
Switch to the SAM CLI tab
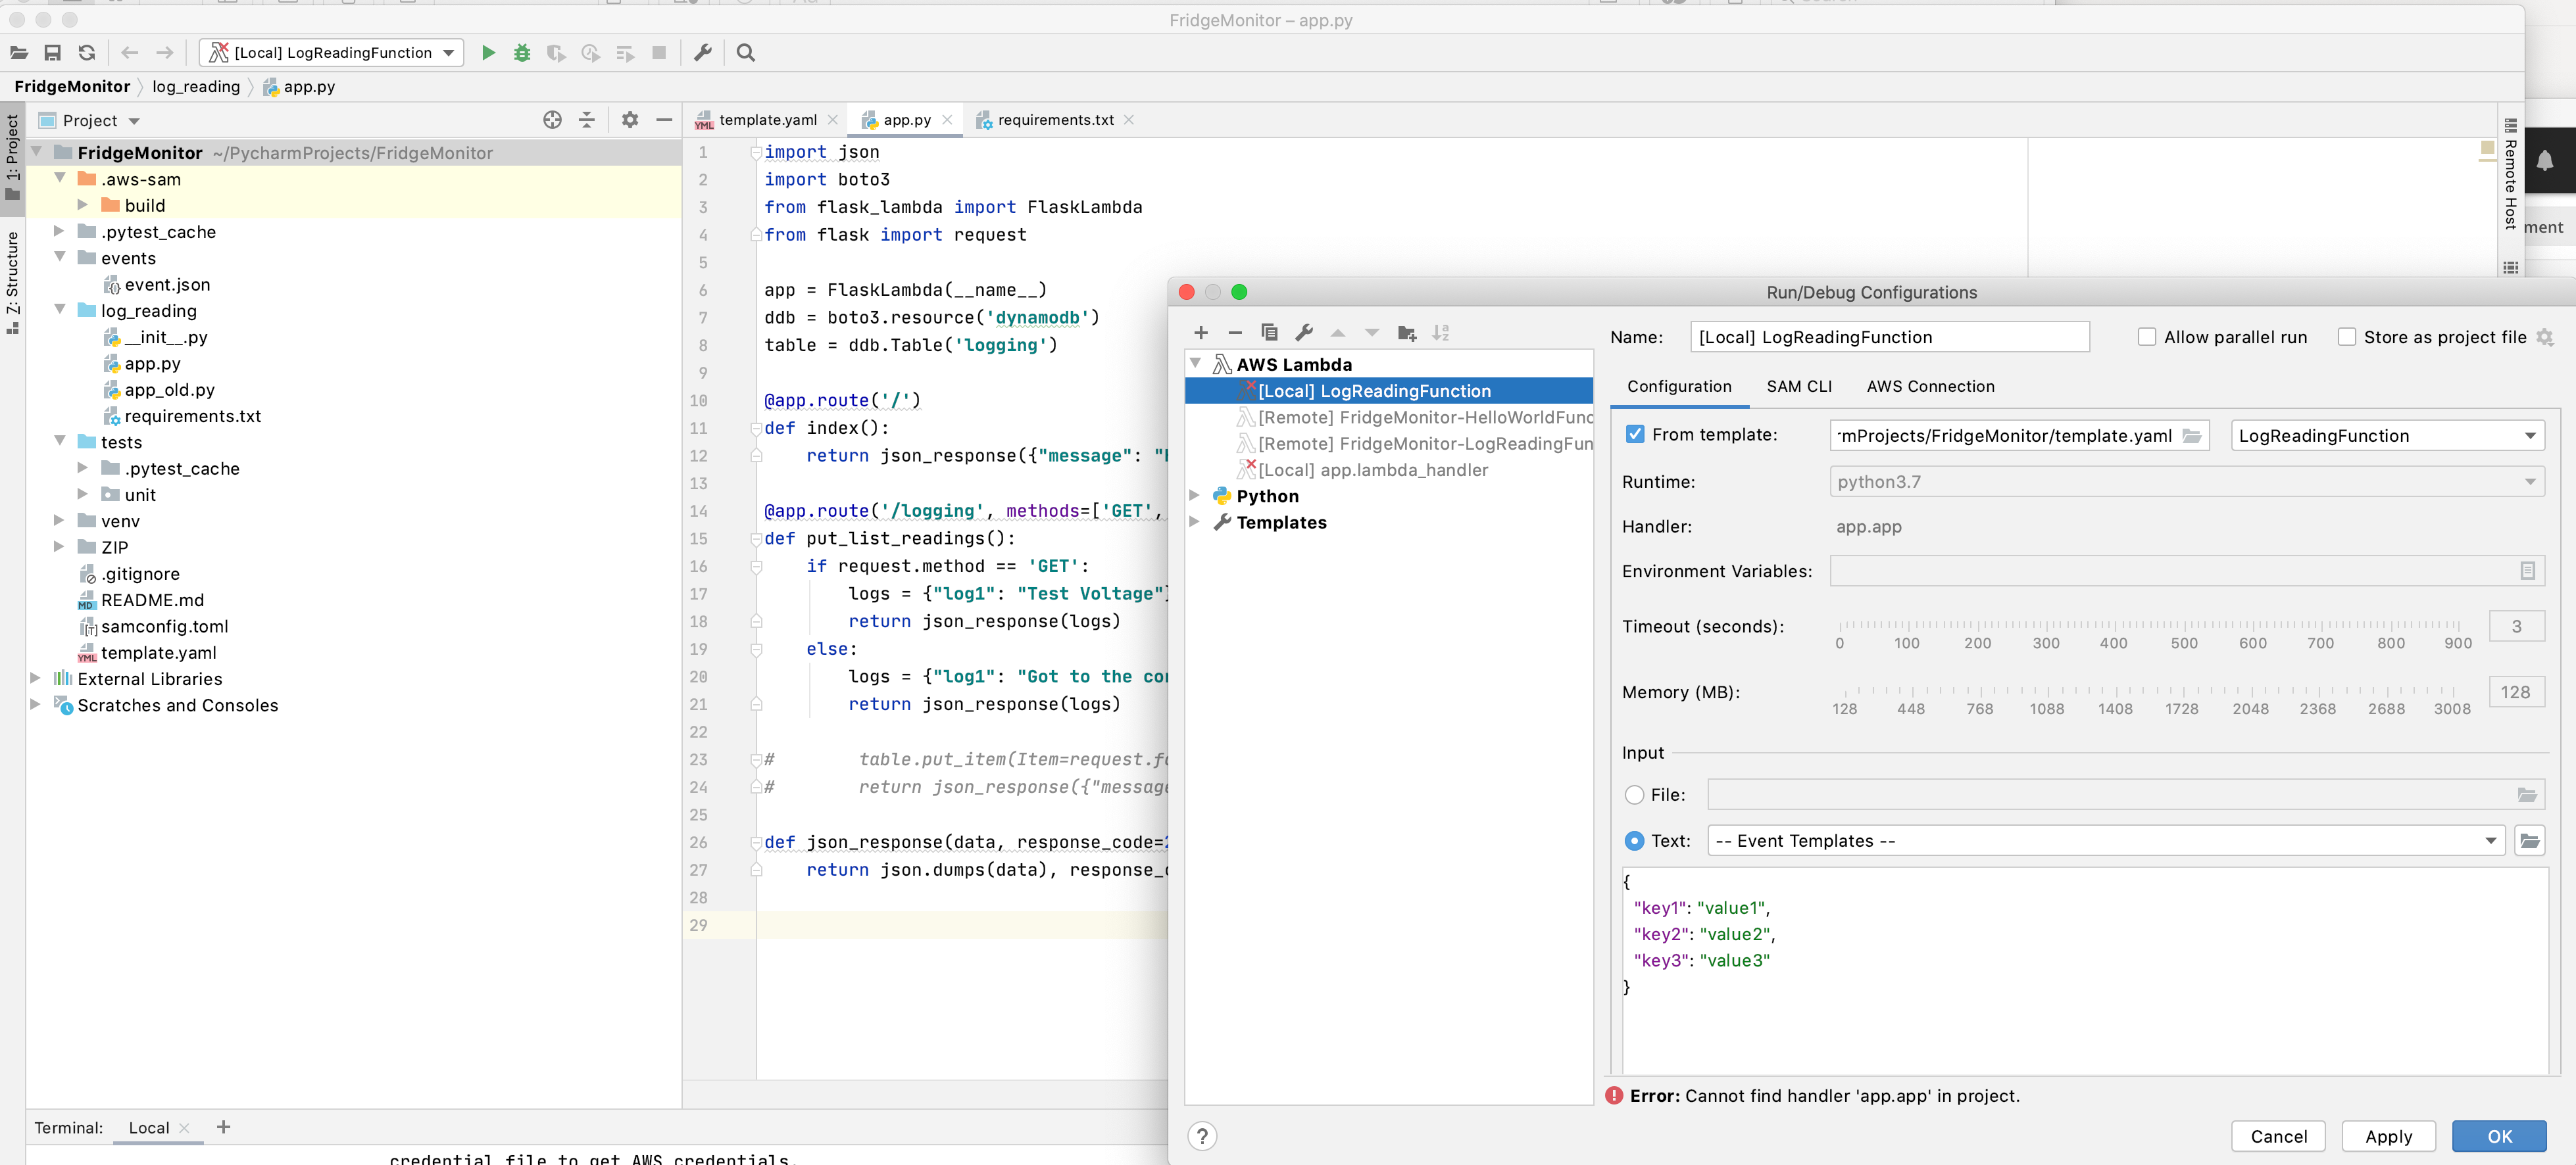click(1799, 387)
